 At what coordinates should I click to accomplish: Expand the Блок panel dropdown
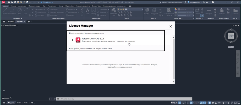coord(154,18)
